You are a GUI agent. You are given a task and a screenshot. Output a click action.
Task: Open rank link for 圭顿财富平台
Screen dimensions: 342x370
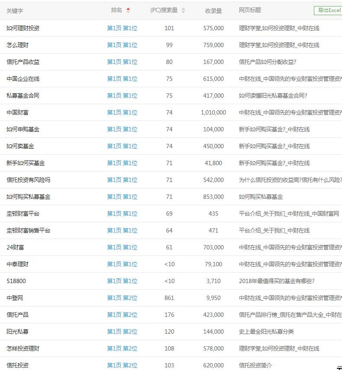coord(122,214)
